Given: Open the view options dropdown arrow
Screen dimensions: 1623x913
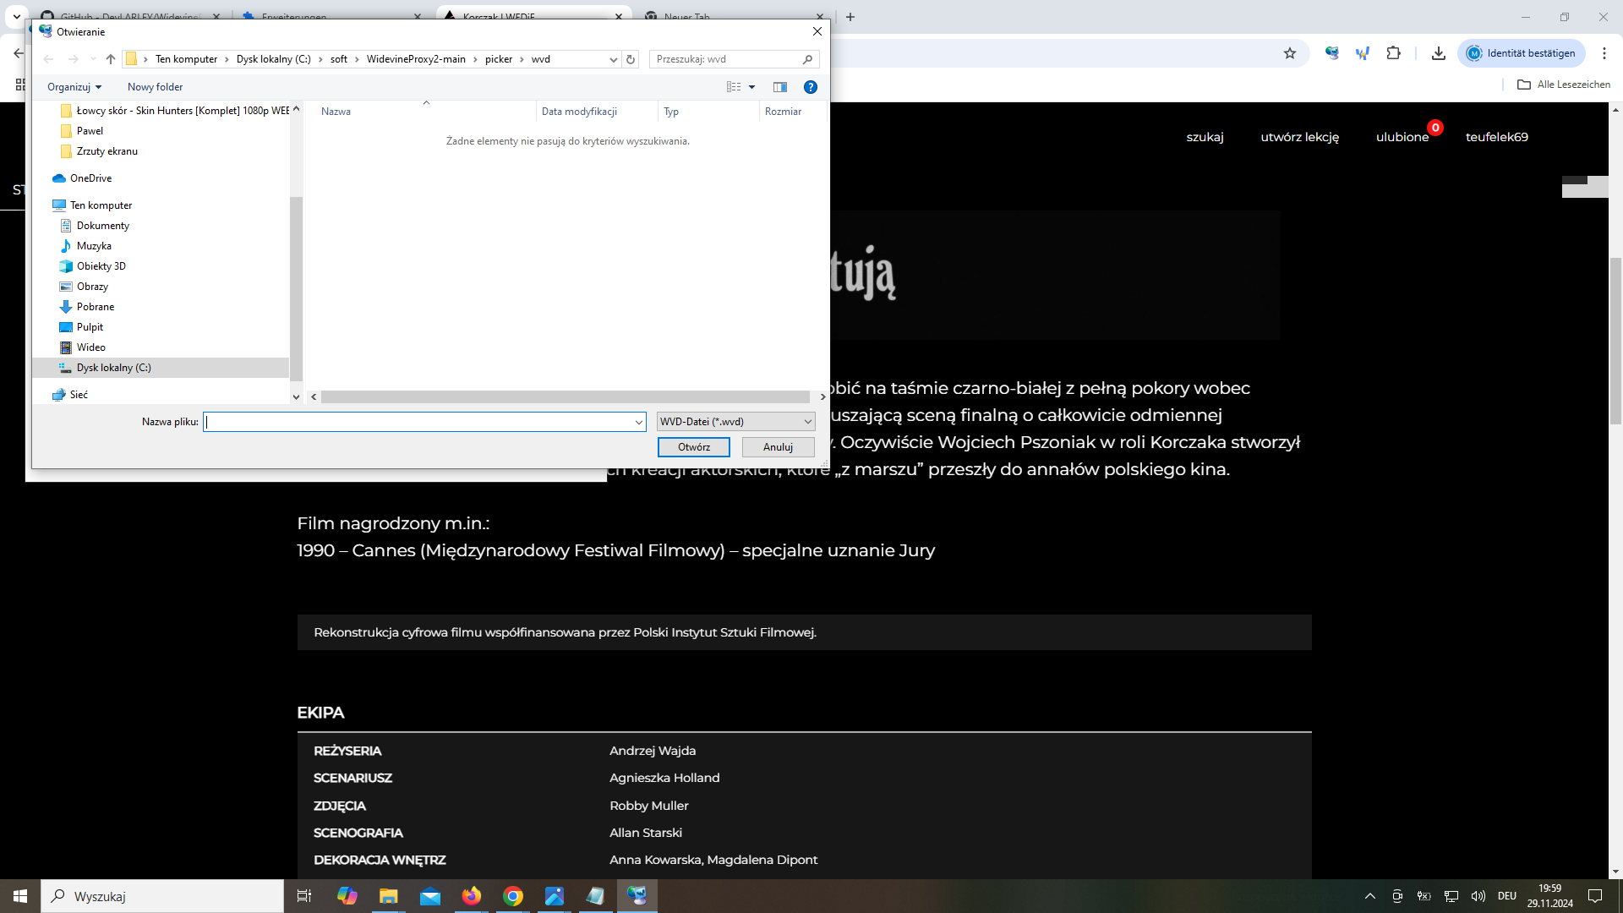Looking at the screenshot, I should pyautogui.click(x=751, y=87).
